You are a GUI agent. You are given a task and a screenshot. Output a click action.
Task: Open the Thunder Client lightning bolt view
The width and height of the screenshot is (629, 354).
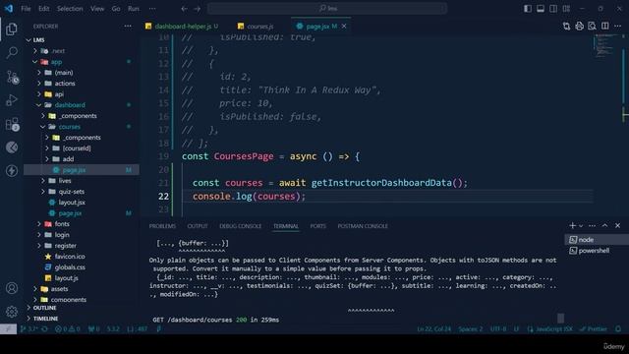[x=12, y=170]
